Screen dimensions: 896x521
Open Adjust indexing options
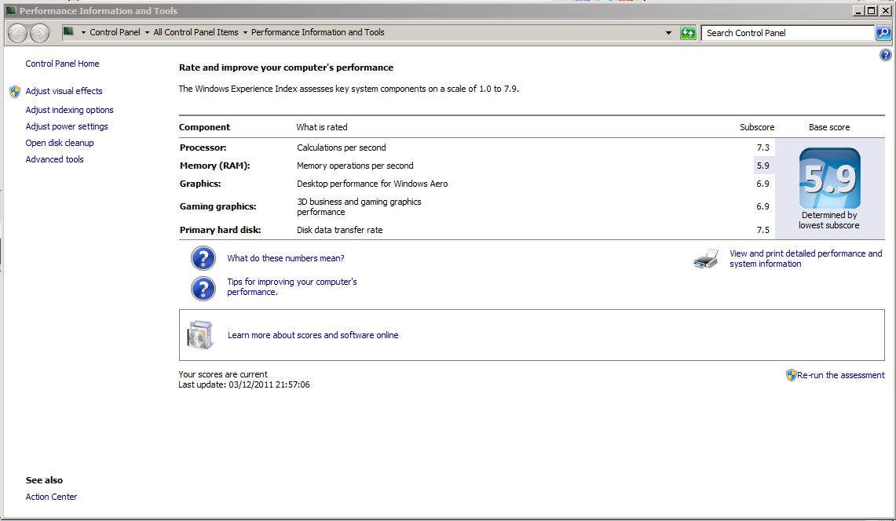69,110
